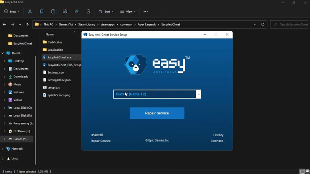
Task: Select 'common' in address breadcrumb
Action: coord(126,25)
